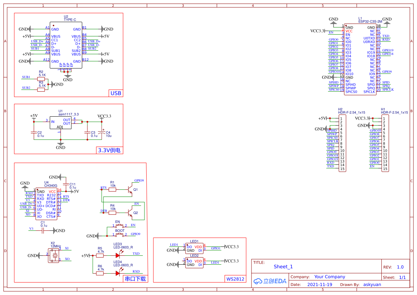Click the "Sheet_1" title text

[x=283, y=266]
